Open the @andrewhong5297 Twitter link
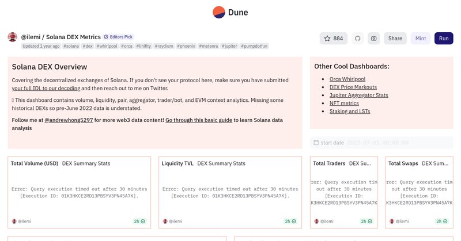 point(69,120)
